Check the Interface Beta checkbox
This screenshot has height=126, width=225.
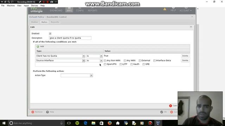154,61
